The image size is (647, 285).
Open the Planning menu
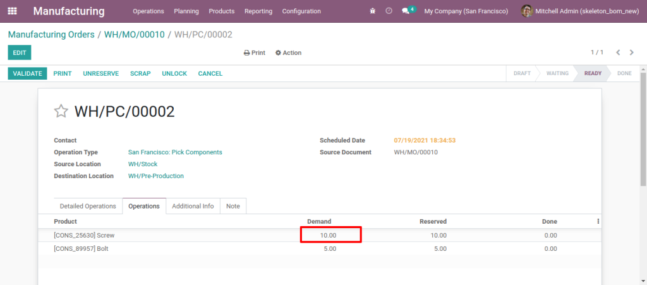click(186, 11)
